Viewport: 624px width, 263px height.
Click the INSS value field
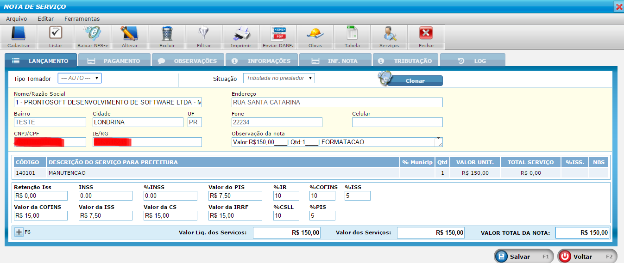tap(106, 196)
